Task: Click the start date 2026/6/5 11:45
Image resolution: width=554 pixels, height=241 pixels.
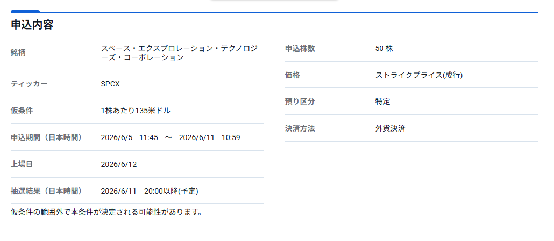Action: pyautogui.click(x=129, y=137)
